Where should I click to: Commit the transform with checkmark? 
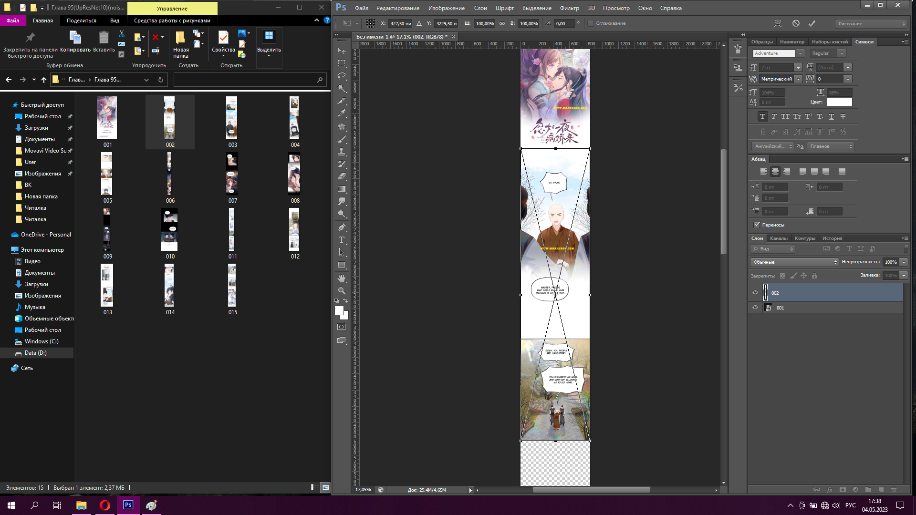(812, 23)
